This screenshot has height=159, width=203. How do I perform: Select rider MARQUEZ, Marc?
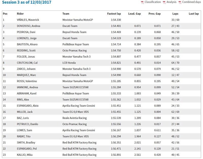pos(26,75)
